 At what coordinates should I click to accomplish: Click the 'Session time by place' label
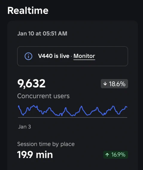pyautogui.click(x=46, y=144)
